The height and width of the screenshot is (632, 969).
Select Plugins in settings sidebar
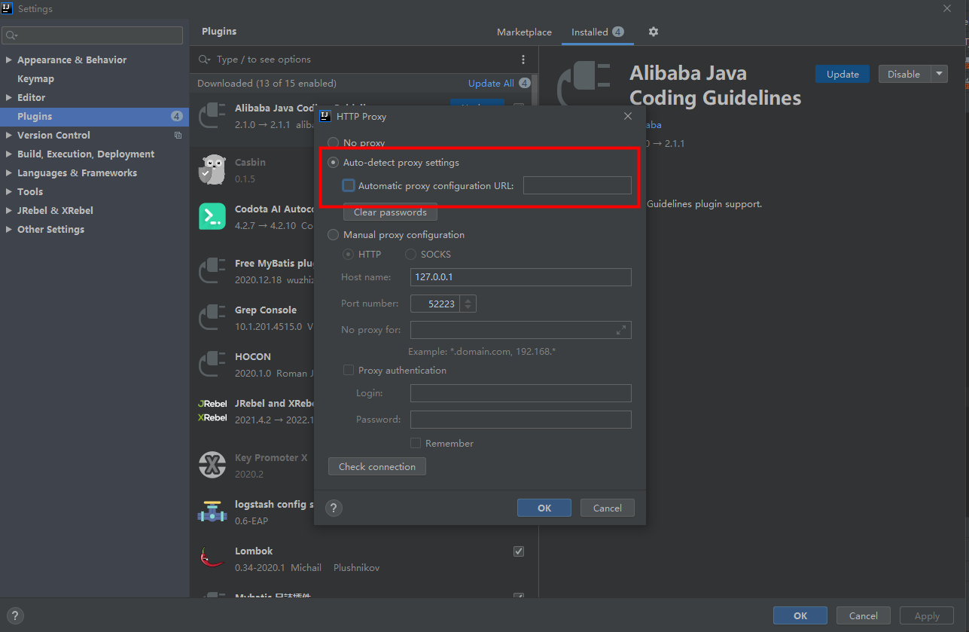tap(95, 116)
